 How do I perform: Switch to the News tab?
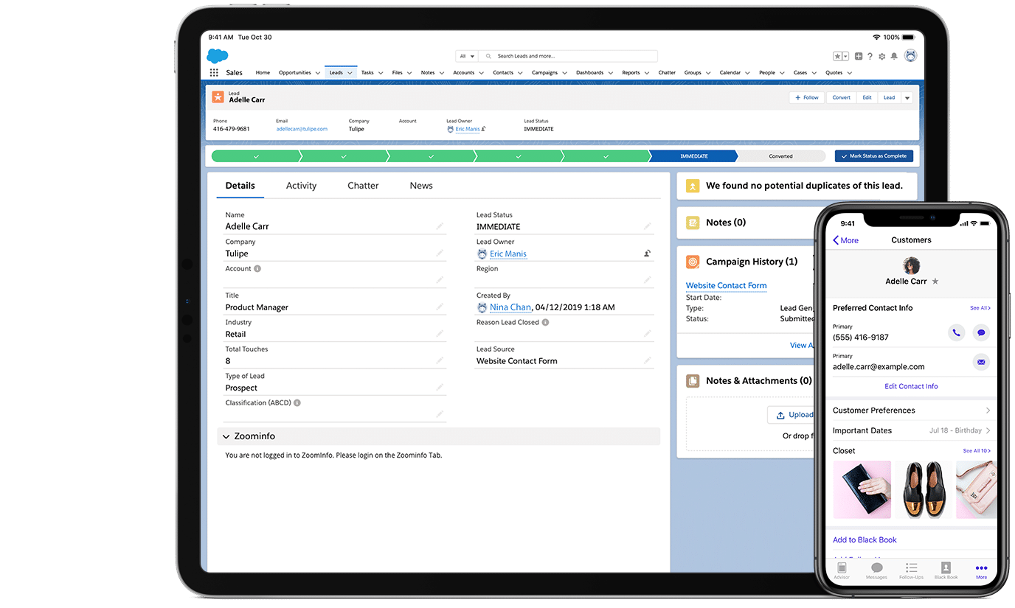(x=421, y=186)
